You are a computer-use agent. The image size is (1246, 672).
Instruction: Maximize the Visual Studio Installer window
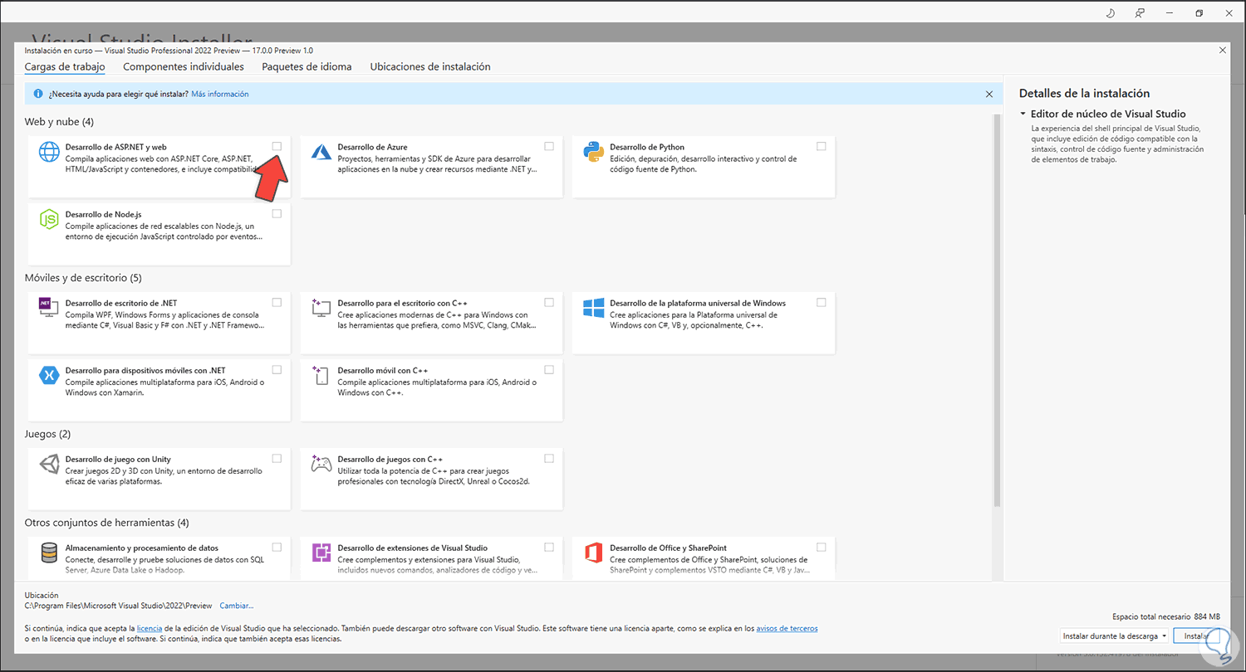(1199, 13)
